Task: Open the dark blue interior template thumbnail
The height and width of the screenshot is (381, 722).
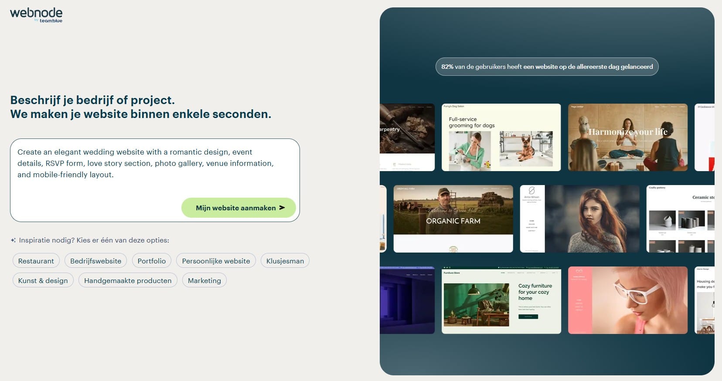Action: tap(407, 300)
